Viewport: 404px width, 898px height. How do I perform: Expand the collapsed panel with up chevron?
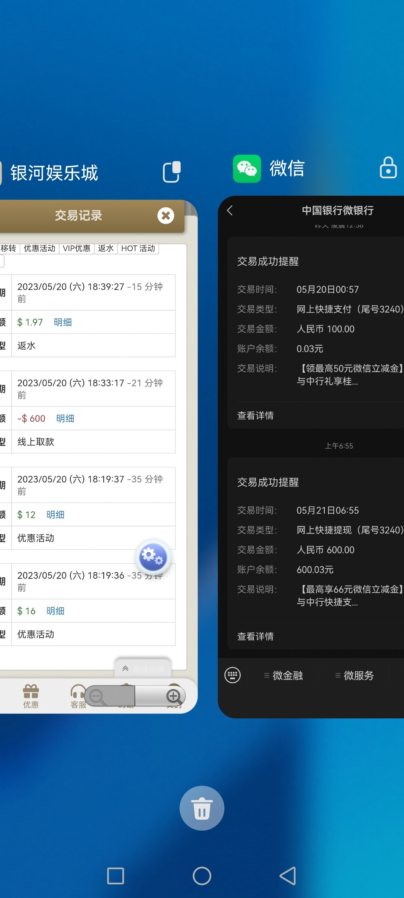click(126, 669)
